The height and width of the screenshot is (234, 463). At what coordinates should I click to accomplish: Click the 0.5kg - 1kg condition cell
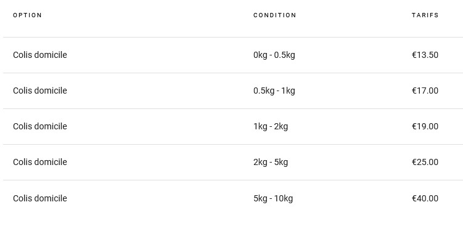274,91
